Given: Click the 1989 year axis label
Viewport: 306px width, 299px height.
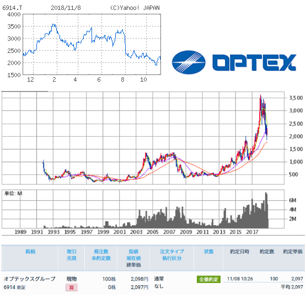Looking at the screenshot, I should 20,232.
